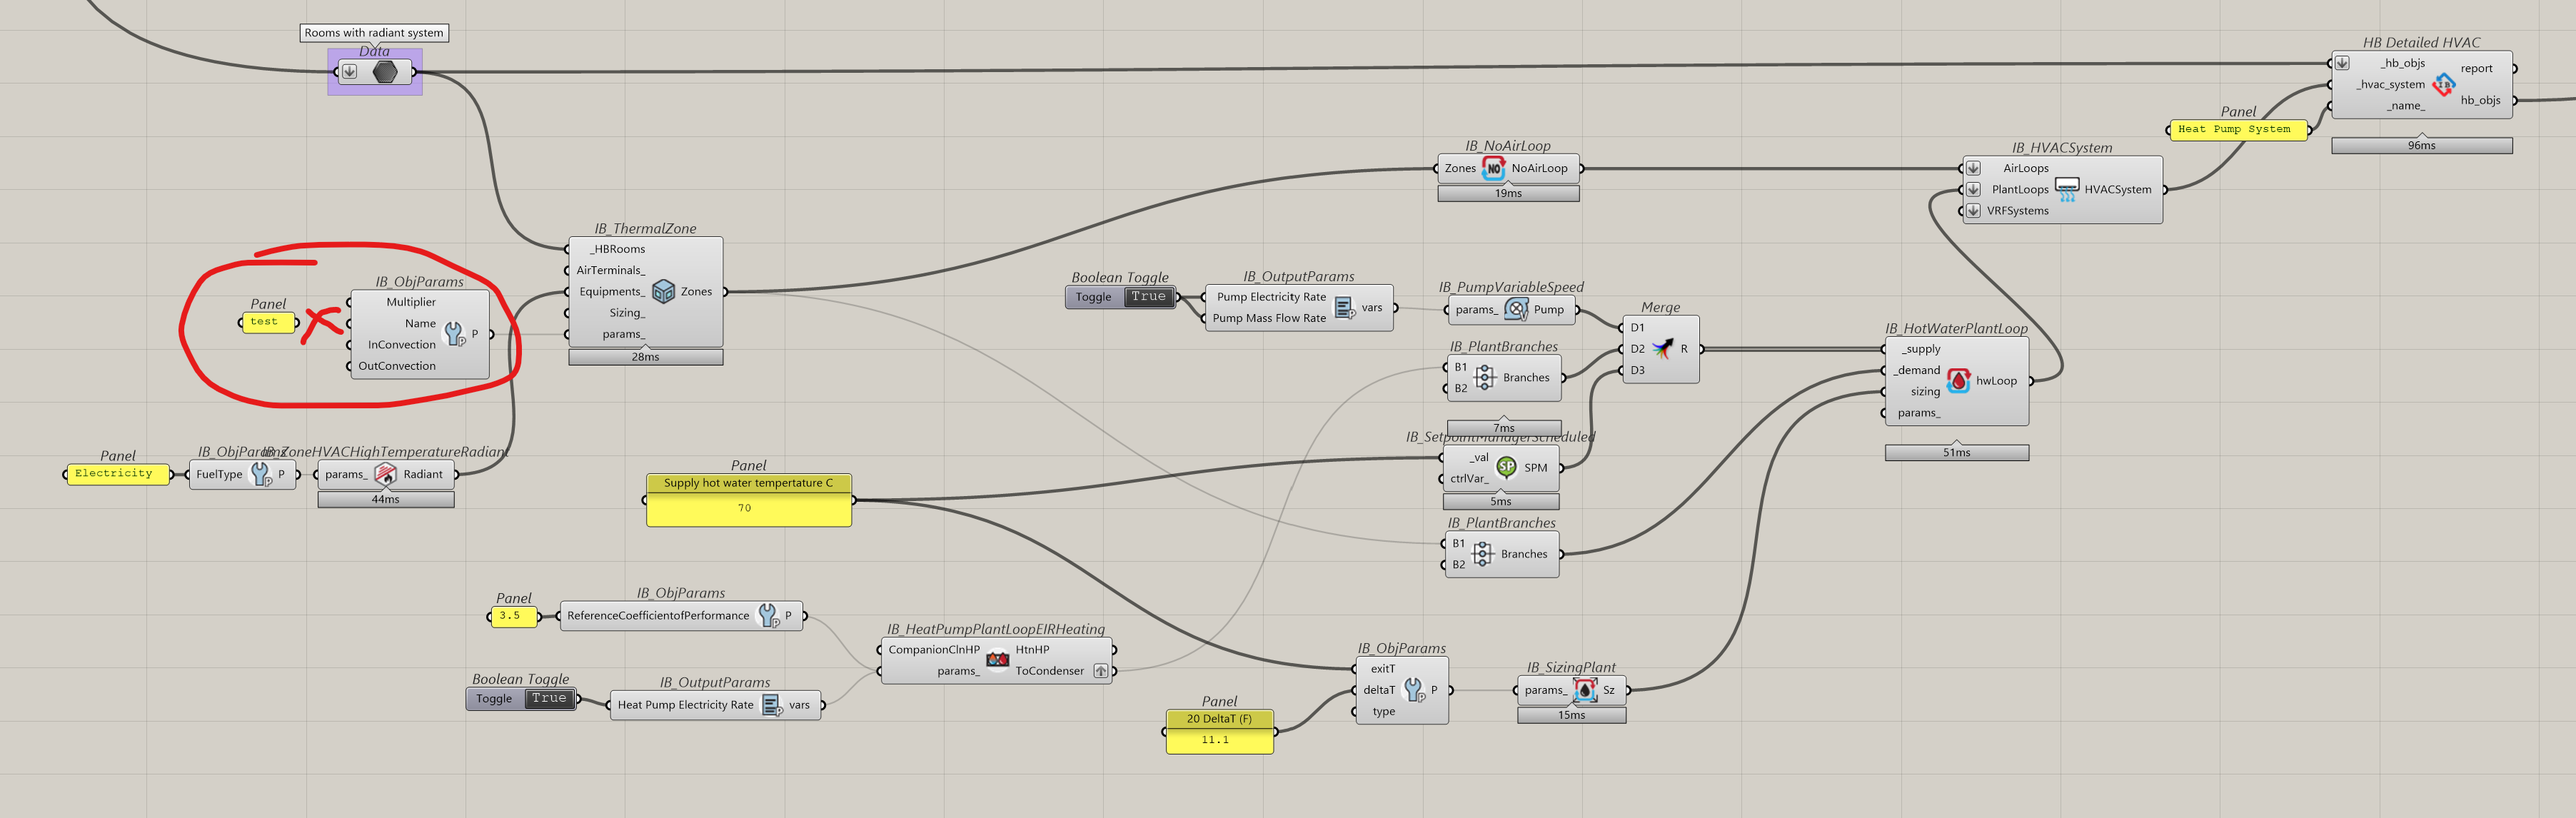Click the IB_ThermalZone cube icon
This screenshot has width=2576, height=818.
pyautogui.click(x=663, y=291)
